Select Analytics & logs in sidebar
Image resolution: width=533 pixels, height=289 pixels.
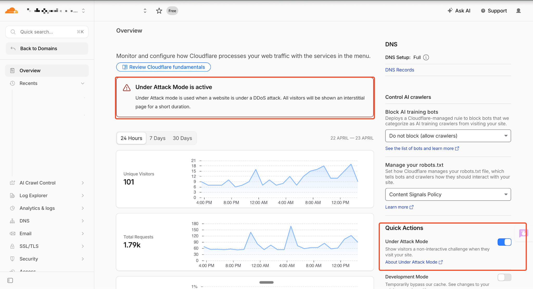pos(37,208)
